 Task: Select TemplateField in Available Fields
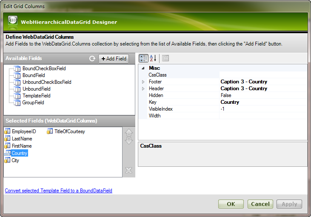tap(36, 96)
